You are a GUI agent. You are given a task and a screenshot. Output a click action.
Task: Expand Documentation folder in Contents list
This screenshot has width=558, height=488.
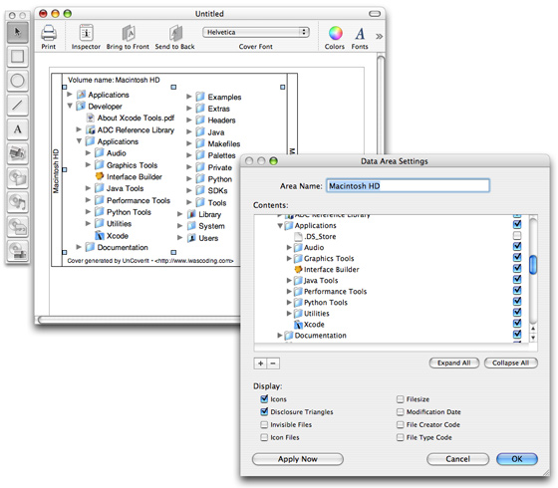pyautogui.click(x=280, y=335)
